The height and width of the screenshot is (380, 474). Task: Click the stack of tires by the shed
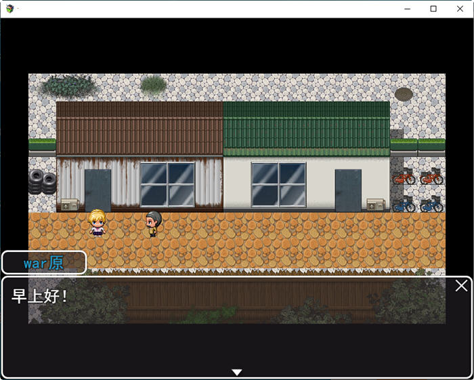coord(42,182)
